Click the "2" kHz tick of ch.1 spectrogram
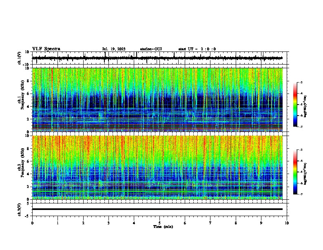This screenshot has width=323, height=250. 28,119
